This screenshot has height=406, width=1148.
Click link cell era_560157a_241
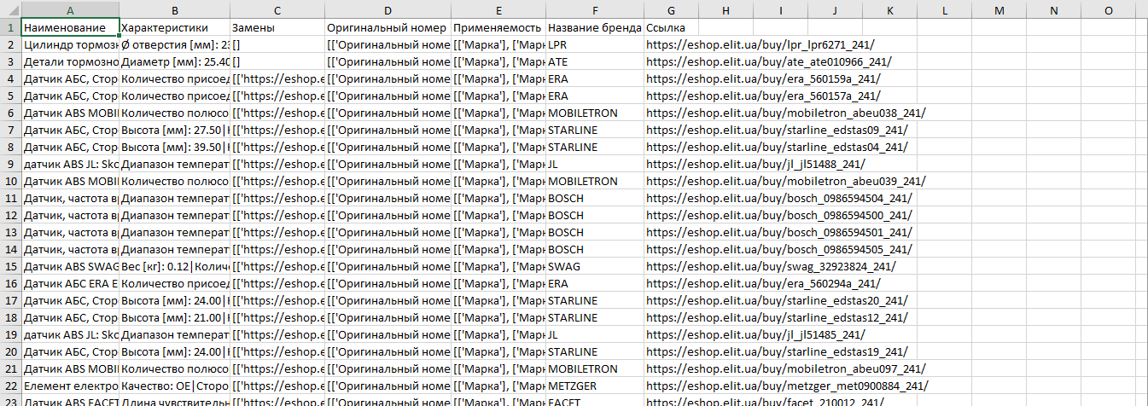click(763, 96)
